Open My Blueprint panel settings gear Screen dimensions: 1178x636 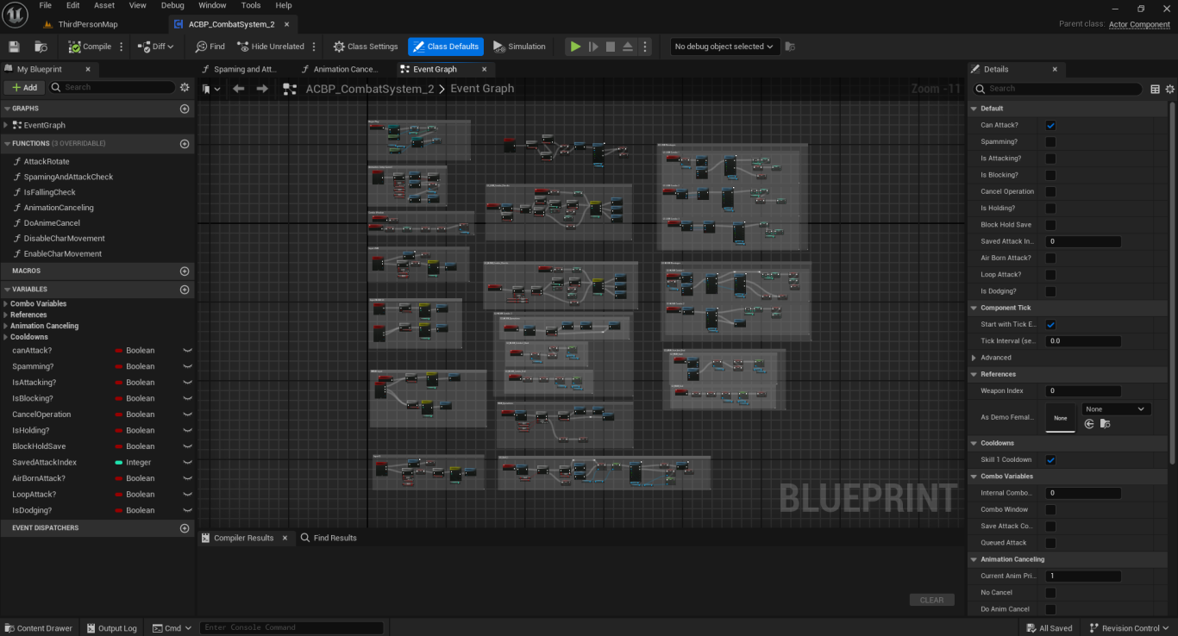184,87
